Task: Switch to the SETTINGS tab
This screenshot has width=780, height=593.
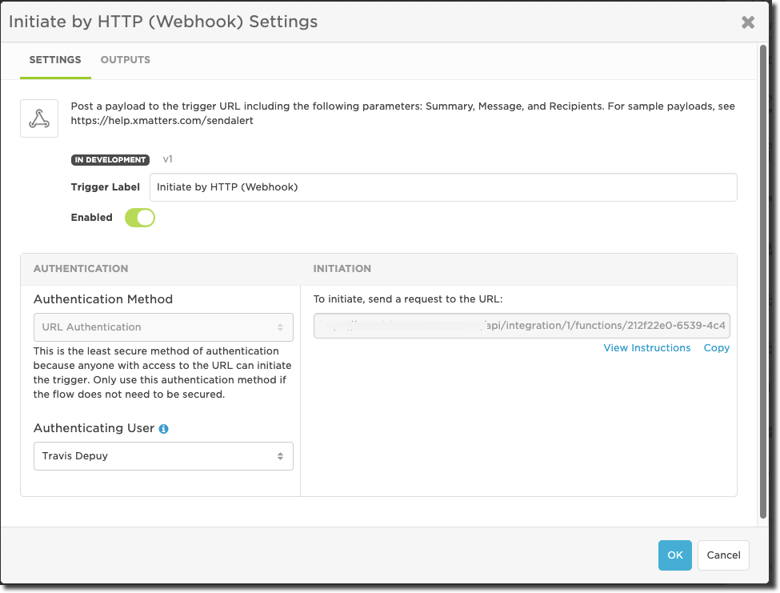Action: click(55, 60)
